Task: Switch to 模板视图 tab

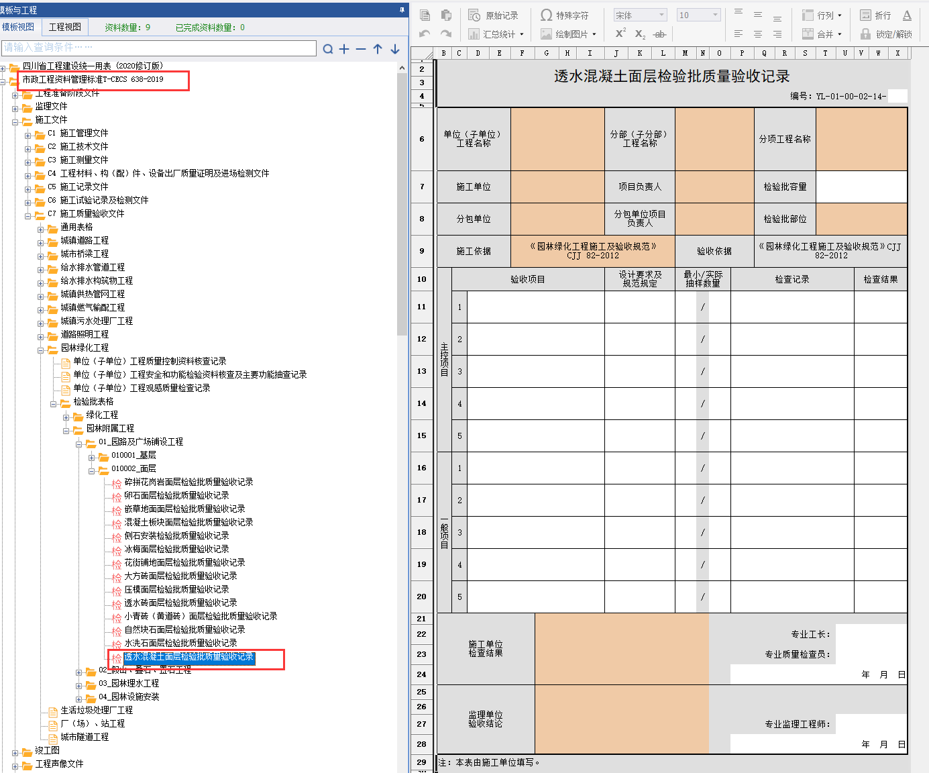Action: pyautogui.click(x=18, y=27)
